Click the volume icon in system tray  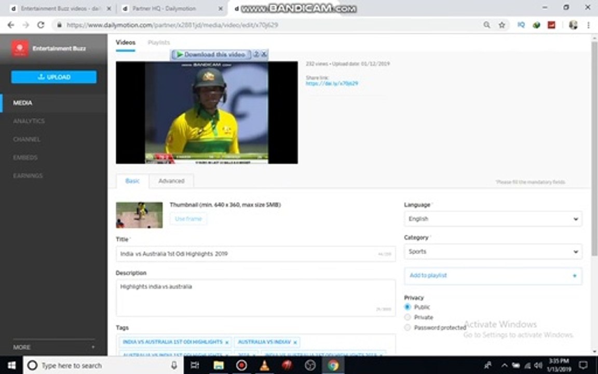coord(538,366)
